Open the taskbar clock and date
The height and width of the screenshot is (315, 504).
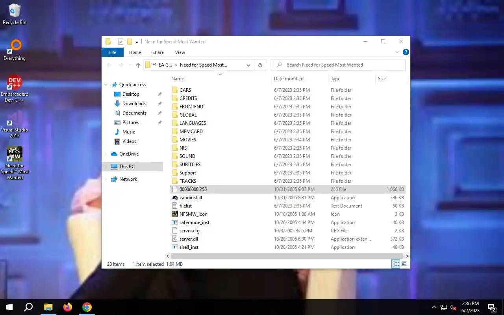point(470,307)
